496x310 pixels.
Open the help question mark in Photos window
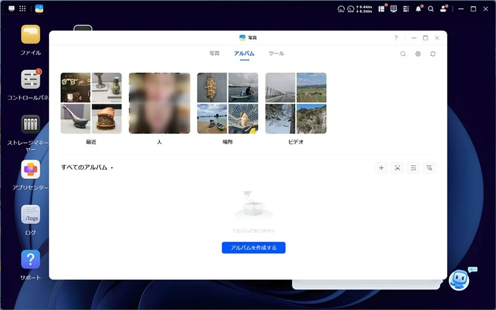(x=396, y=38)
